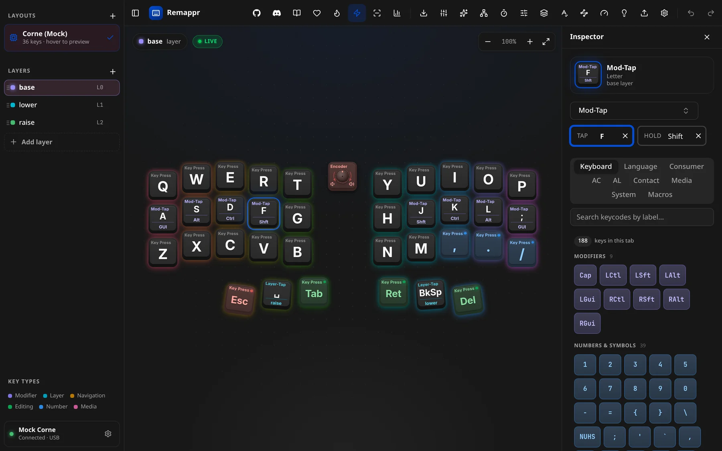Open Mock Corne device settings gear
Image resolution: width=722 pixels, height=451 pixels.
108,434
